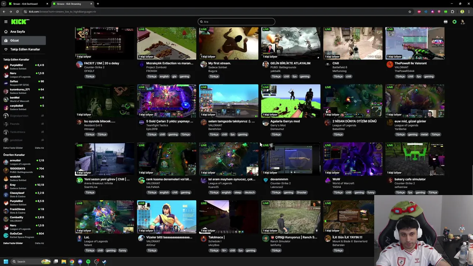Open PurpleBixi Sadece Sohbet followed channel
The width and height of the screenshot is (473, 266).
tap(23, 67)
